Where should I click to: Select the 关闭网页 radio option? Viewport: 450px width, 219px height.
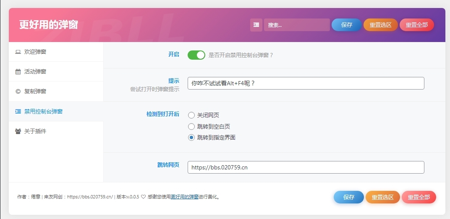point(191,115)
